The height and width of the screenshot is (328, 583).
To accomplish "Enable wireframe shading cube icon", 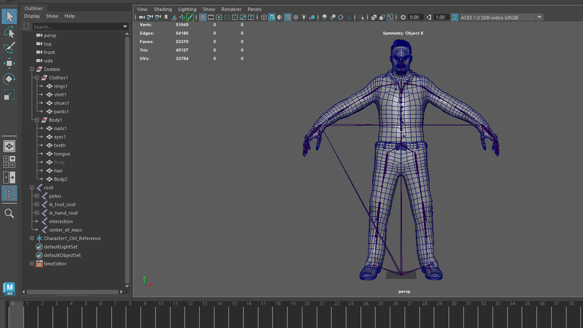I will (264, 17).
